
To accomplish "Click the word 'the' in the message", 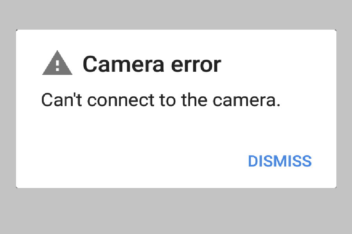I will [x=194, y=101].
